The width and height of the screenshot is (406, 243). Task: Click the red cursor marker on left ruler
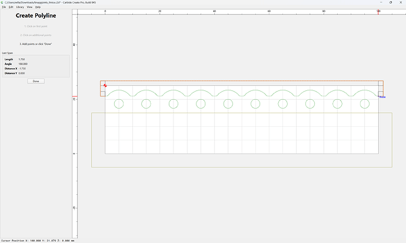(x=75, y=97)
